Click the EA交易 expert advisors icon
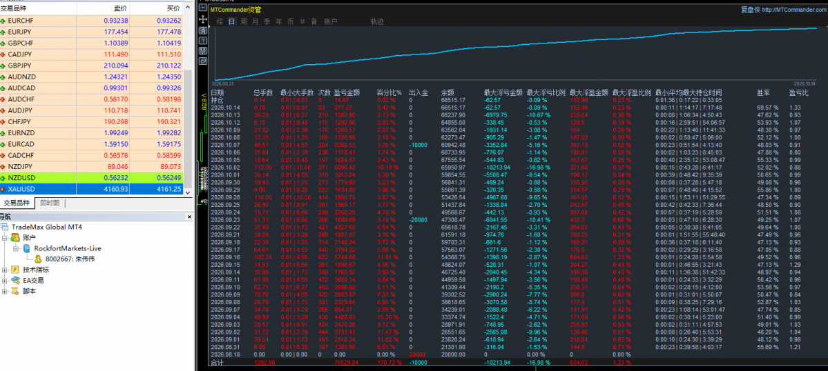The image size is (828, 371). (x=15, y=281)
